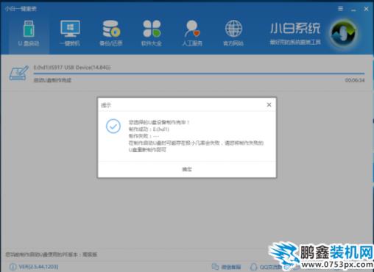This screenshot has width=374, height=272.
Task: Minimize the 小白一键重装 window
Action: click(x=353, y=10)
